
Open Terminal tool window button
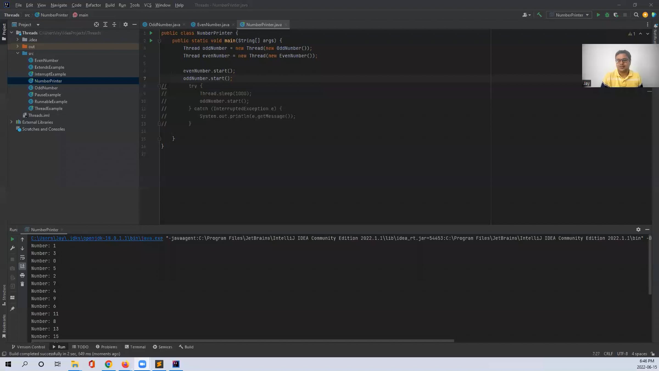pyautogui.click(x=135, y=347)
